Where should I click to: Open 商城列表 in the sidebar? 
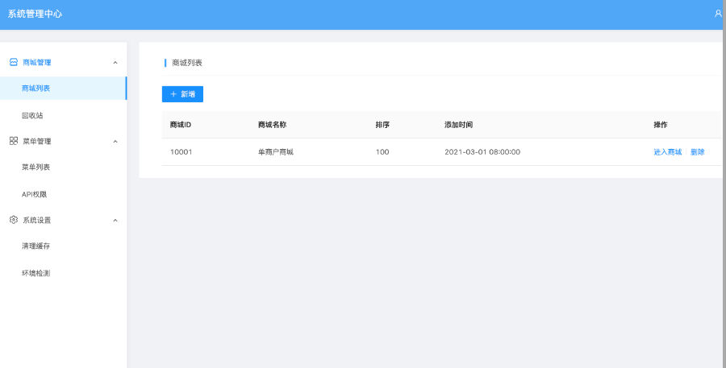coord(36,89)
